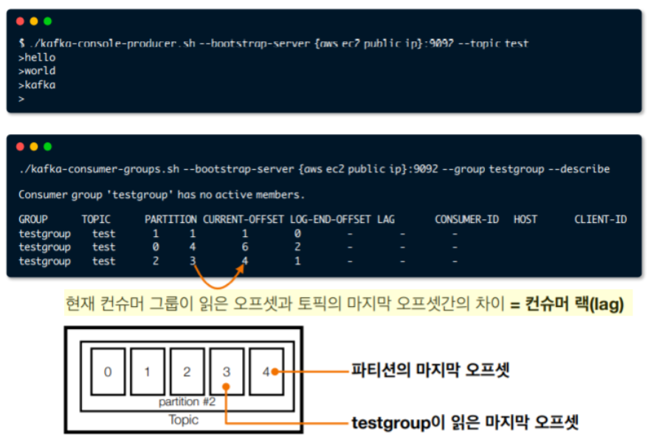Close the kafka-console-producer terminal via red dot

point(20,21)
